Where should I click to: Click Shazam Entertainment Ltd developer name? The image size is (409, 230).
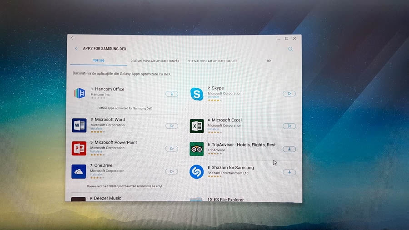tap(228, 173)
